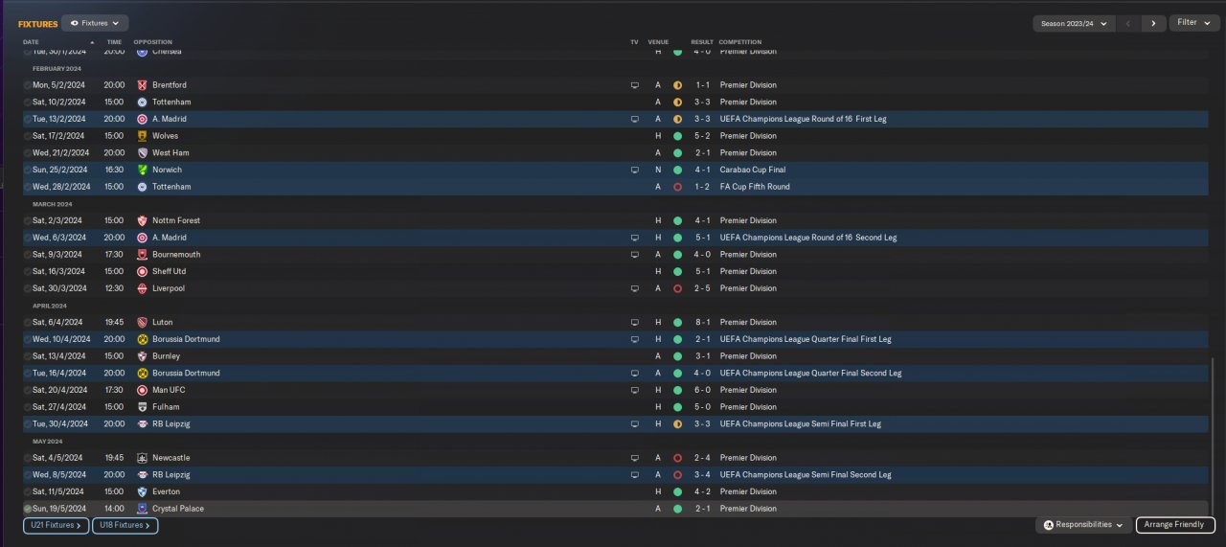Open the Season 2023/24 dropdown
The width and height of the screenshot is (1226, 547).
point(1074,23)
